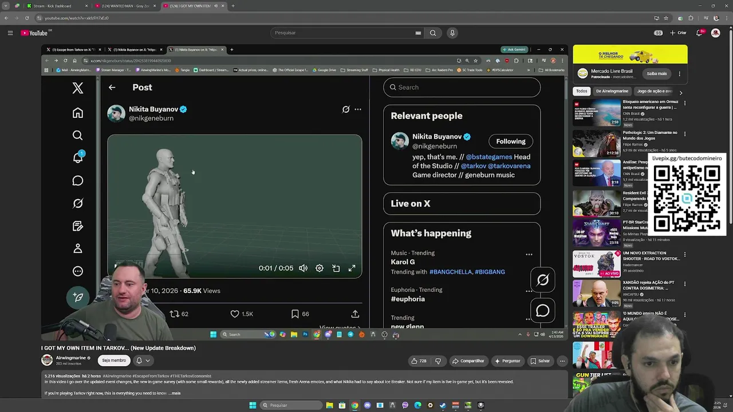Screen dimensions: 733x412
Task: Open UM NOVO EXTRACTION SHOOTER video
Action: pyautogui.click(x=597, y=264)
